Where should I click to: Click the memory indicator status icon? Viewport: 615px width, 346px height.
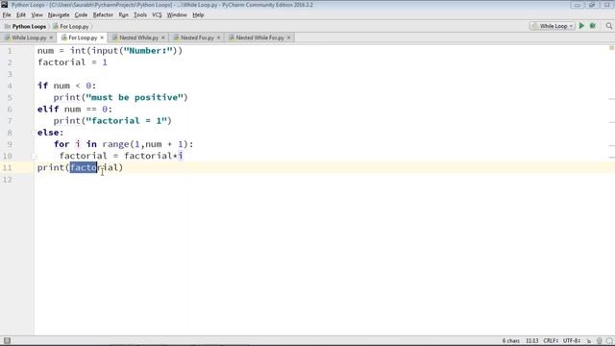coord(608,341)
